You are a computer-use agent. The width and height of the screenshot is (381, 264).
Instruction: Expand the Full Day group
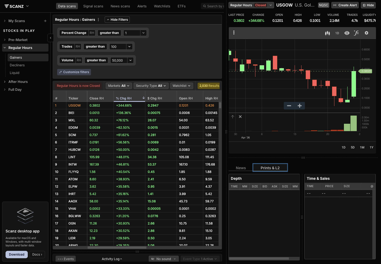pyautogui.click(x=15, y=90)
